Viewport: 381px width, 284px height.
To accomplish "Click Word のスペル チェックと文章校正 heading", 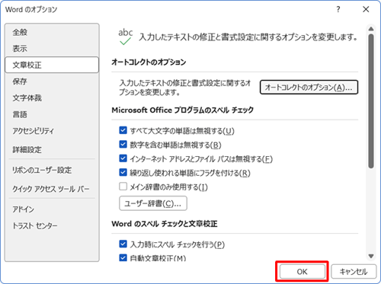I will [x=165, y=224].
